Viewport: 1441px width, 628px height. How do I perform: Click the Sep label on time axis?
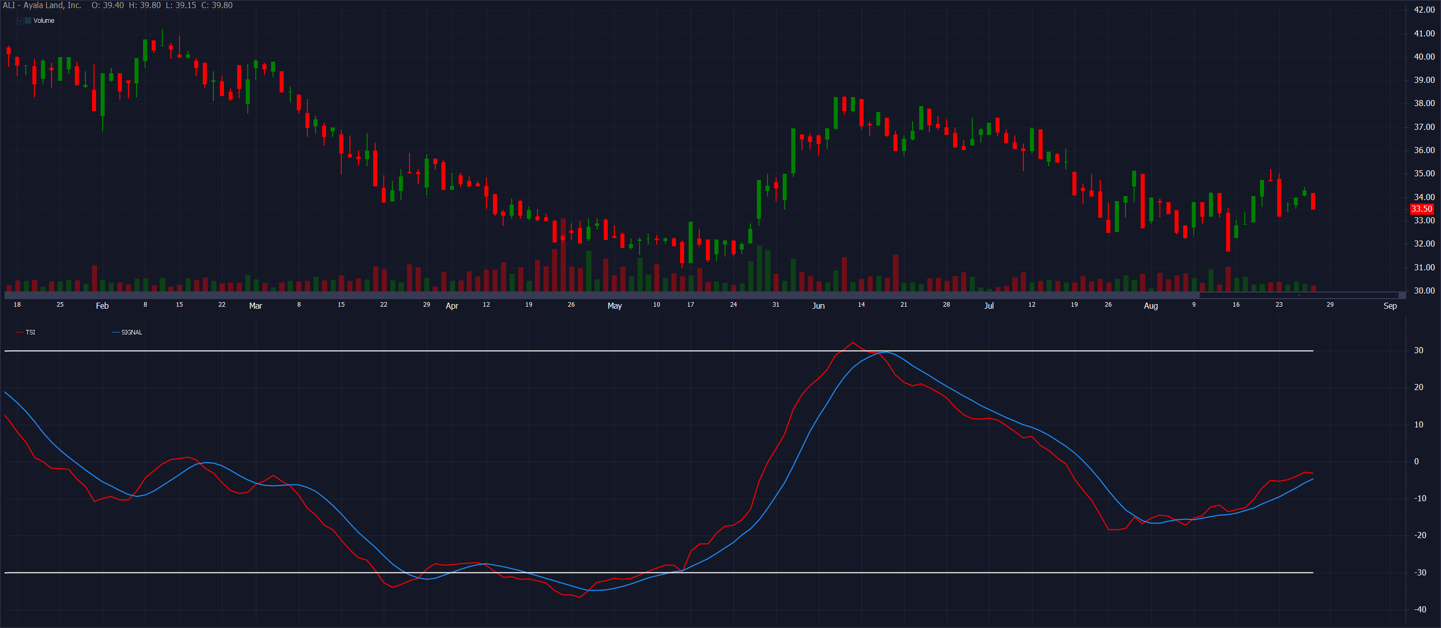pyautogui.click(x=1390, y=305)
